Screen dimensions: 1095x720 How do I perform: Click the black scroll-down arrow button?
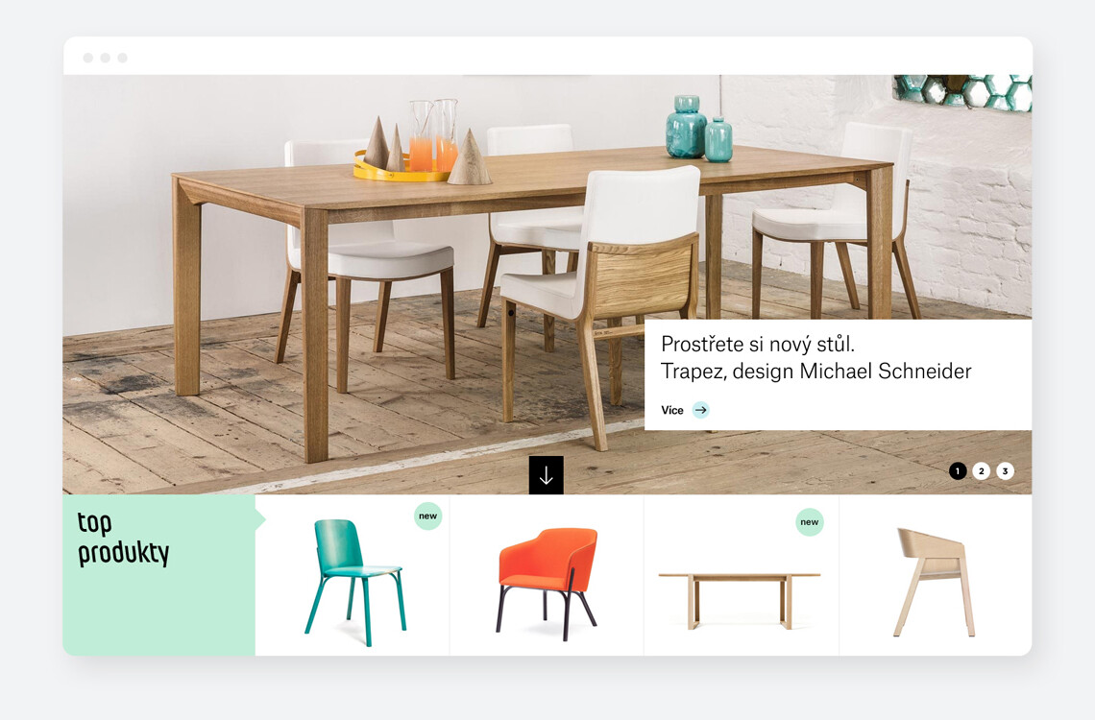(547, 475)
